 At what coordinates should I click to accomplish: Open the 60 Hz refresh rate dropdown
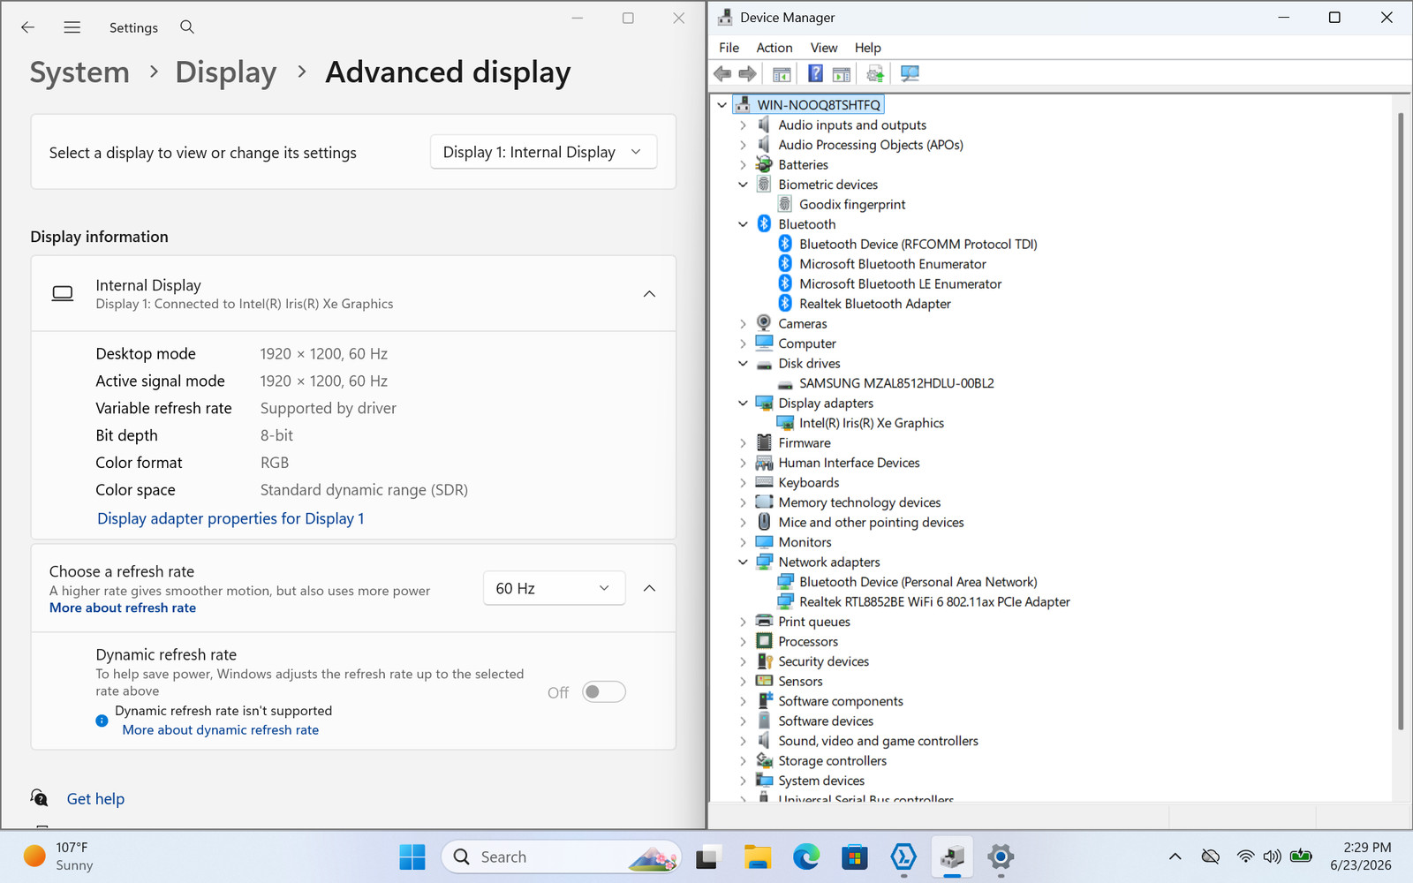point(555,588)
